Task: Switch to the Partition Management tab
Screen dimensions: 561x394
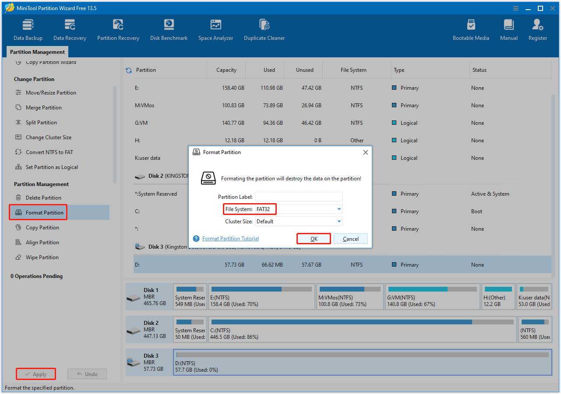Action: [37, 52]
